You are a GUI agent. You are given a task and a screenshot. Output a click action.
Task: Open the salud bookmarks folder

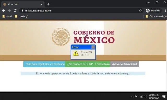point(7,16)
